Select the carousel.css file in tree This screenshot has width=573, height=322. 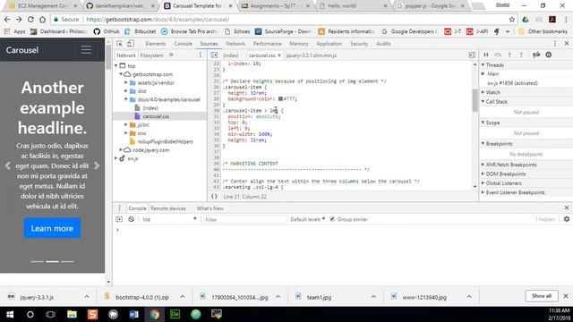[x=156, y=116]
